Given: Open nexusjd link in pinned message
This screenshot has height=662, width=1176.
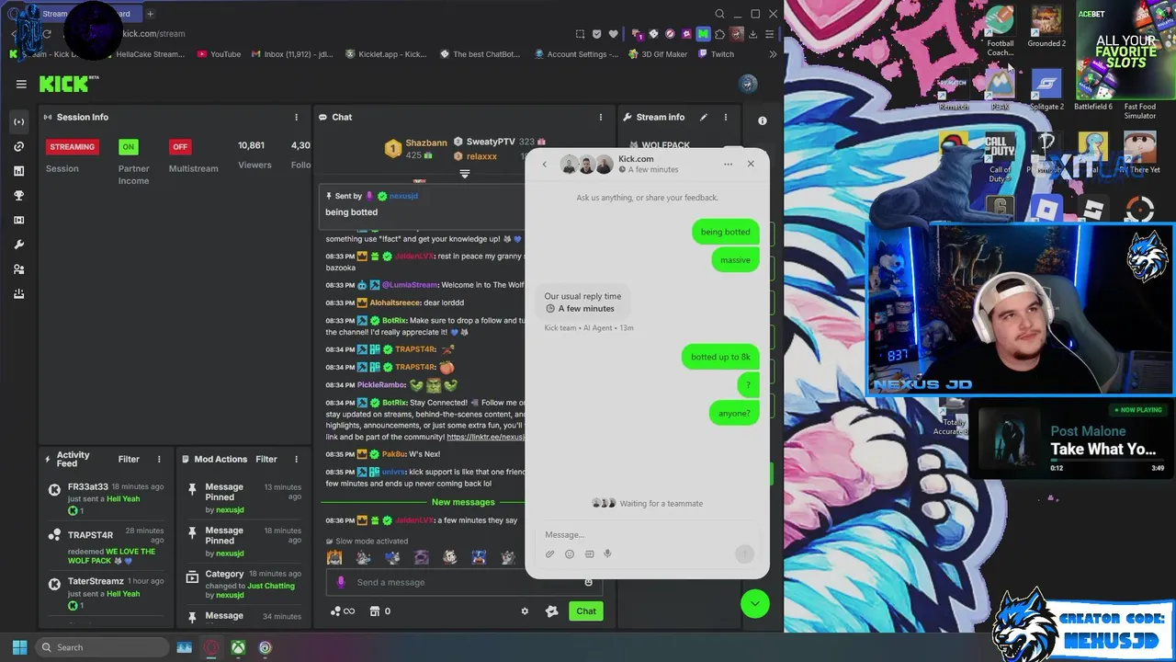Looking at the screenshot, I should [x=403, y=196].
